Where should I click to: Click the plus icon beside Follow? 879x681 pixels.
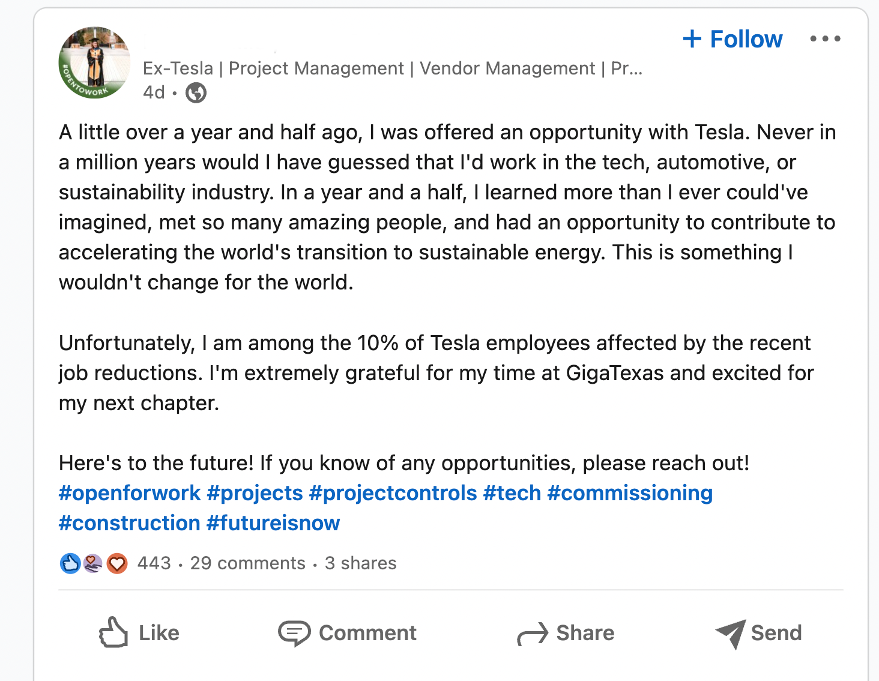pos(692,39)
